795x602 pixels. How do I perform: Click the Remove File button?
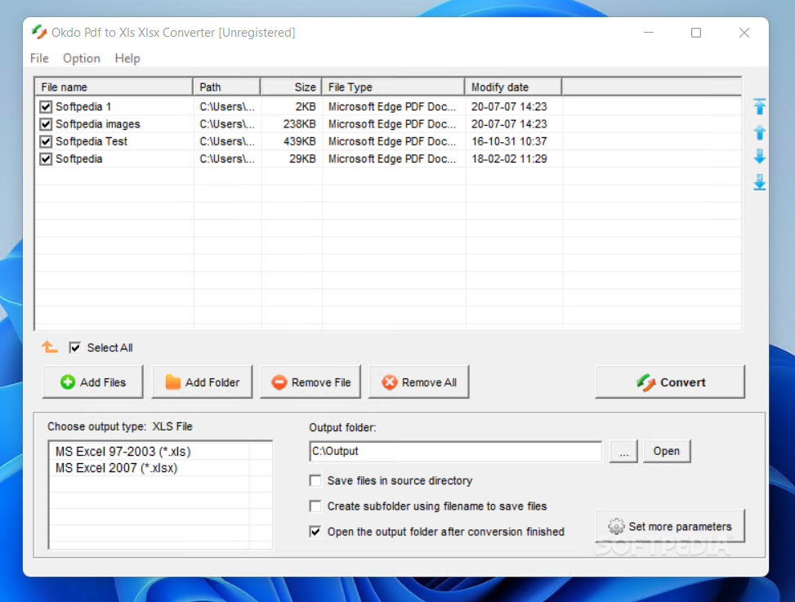(x=310, y=382)
